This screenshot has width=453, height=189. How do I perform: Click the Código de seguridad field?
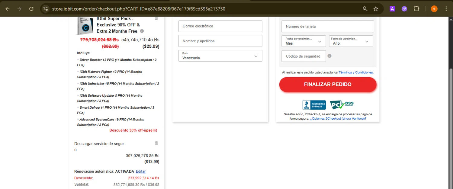[x=304, y=56]
